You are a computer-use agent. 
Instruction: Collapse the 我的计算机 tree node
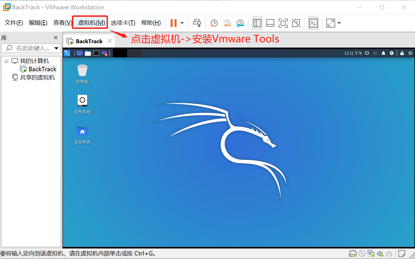click(6, 61)
